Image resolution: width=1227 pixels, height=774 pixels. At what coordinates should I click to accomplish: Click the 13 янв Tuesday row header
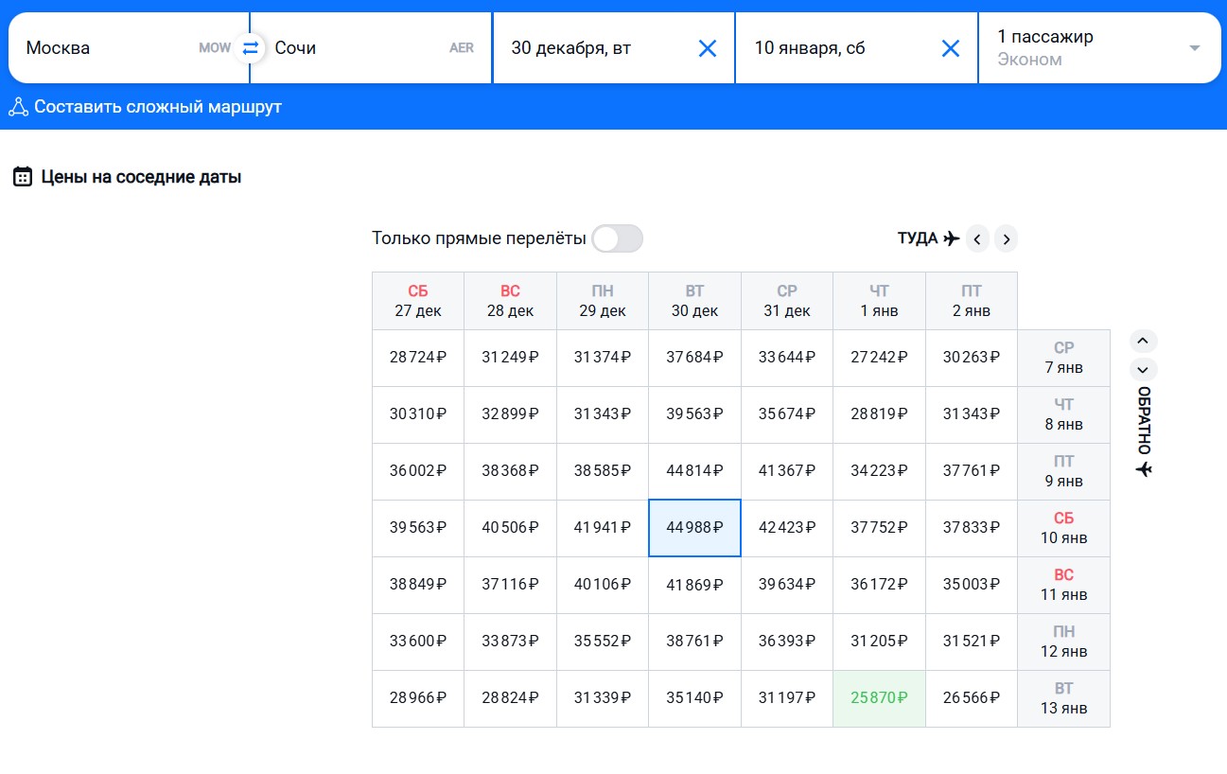(1063, 698)
